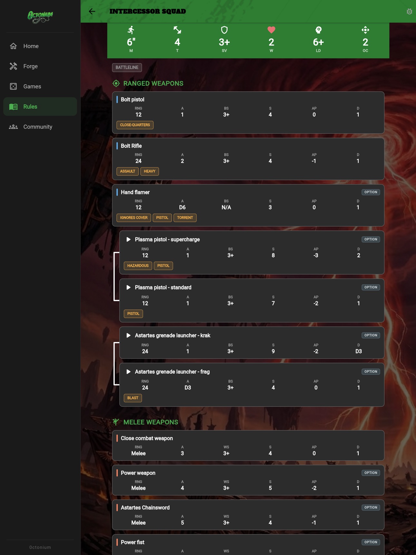Click the CLOSE-QUARTERS tag on Bolt pistol
Viewport: 416px width, 555px height.
tap(135, 125)
